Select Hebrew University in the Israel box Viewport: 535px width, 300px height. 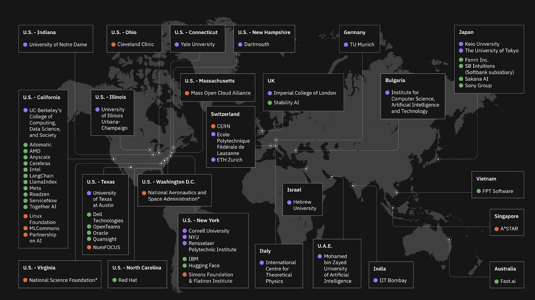[302, 205]
